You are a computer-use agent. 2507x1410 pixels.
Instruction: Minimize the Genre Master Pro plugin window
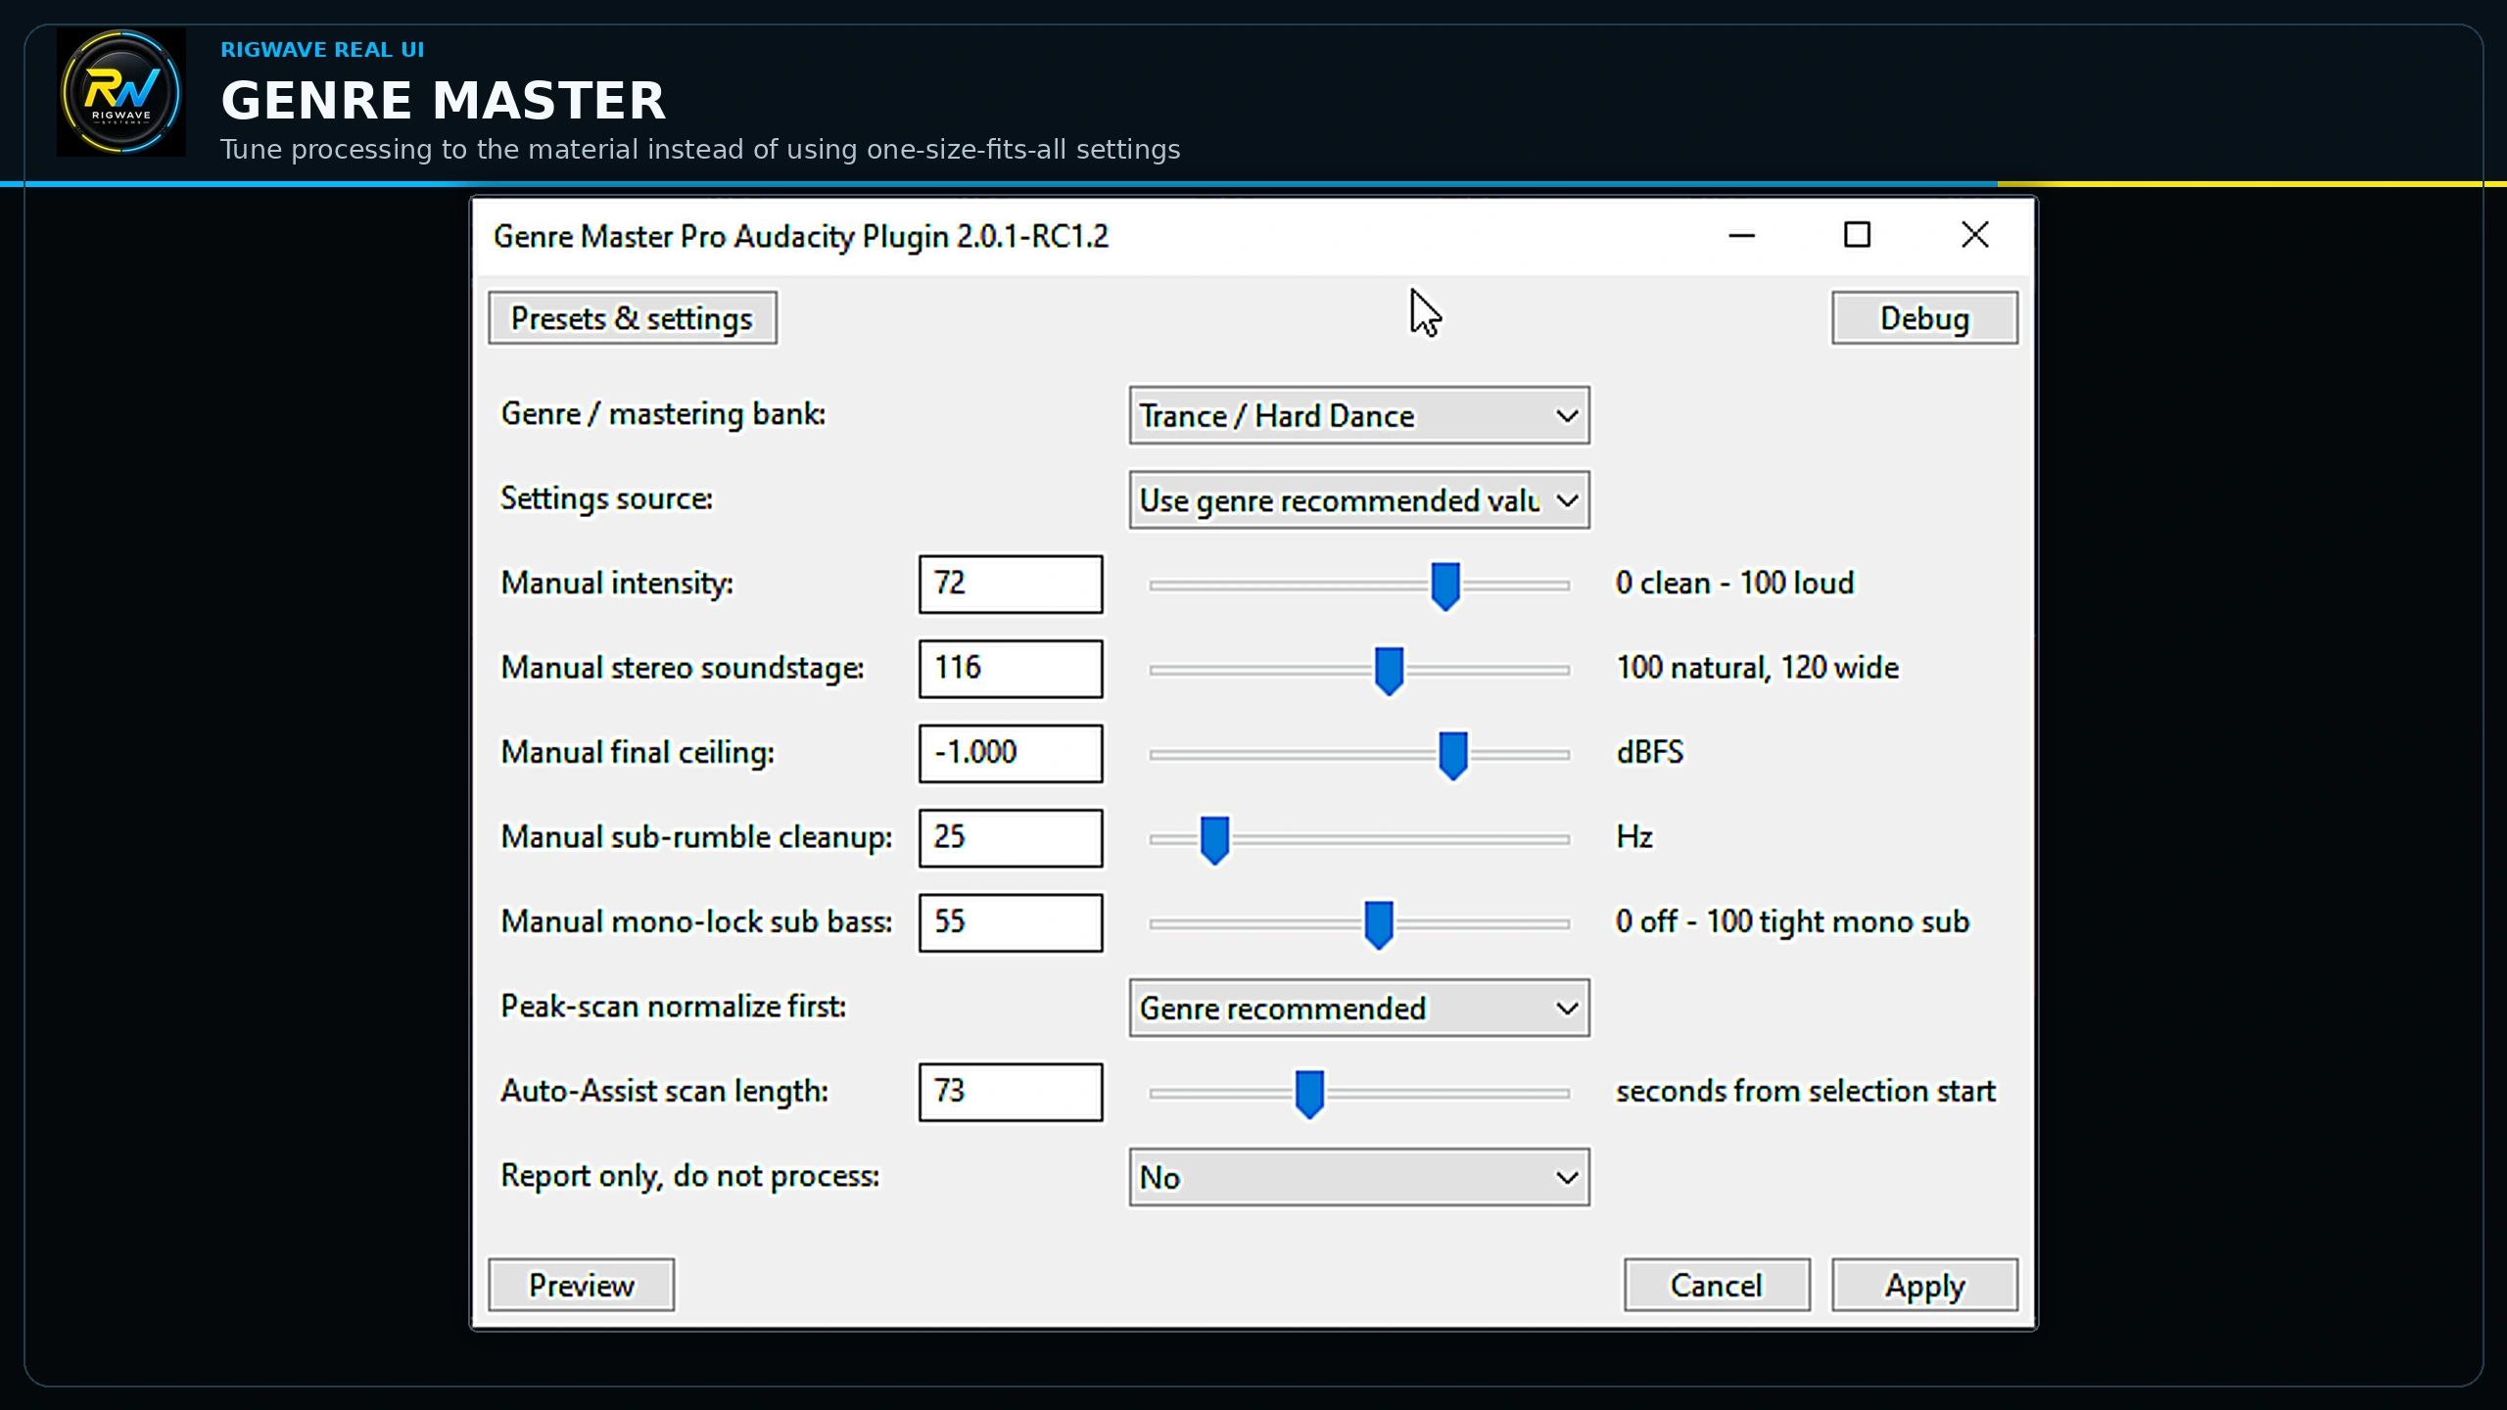[1741, 235]
